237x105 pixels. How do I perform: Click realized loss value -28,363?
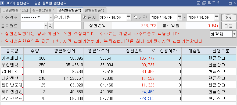coord(147,99)
